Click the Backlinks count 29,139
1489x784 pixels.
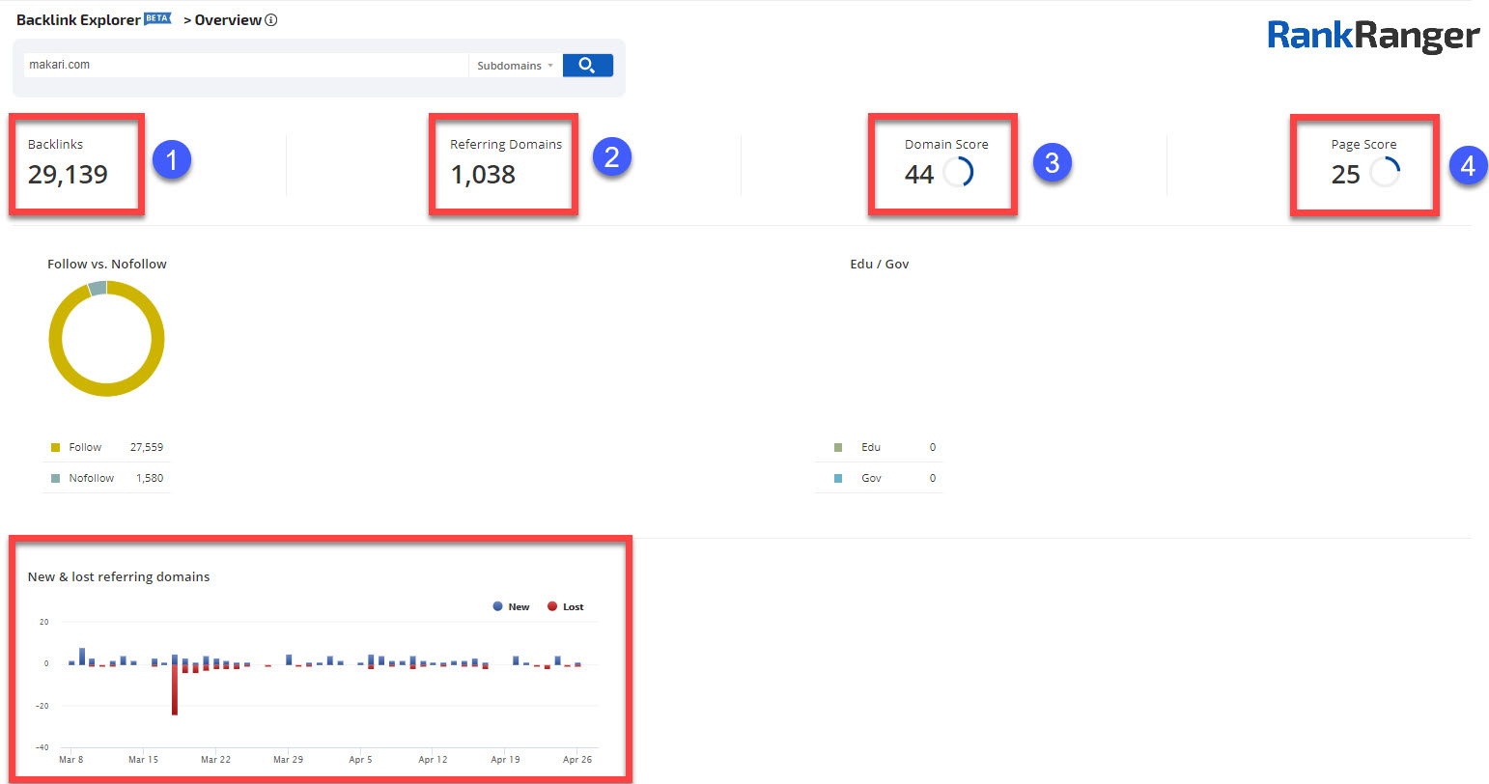click(x=68, y=175)
